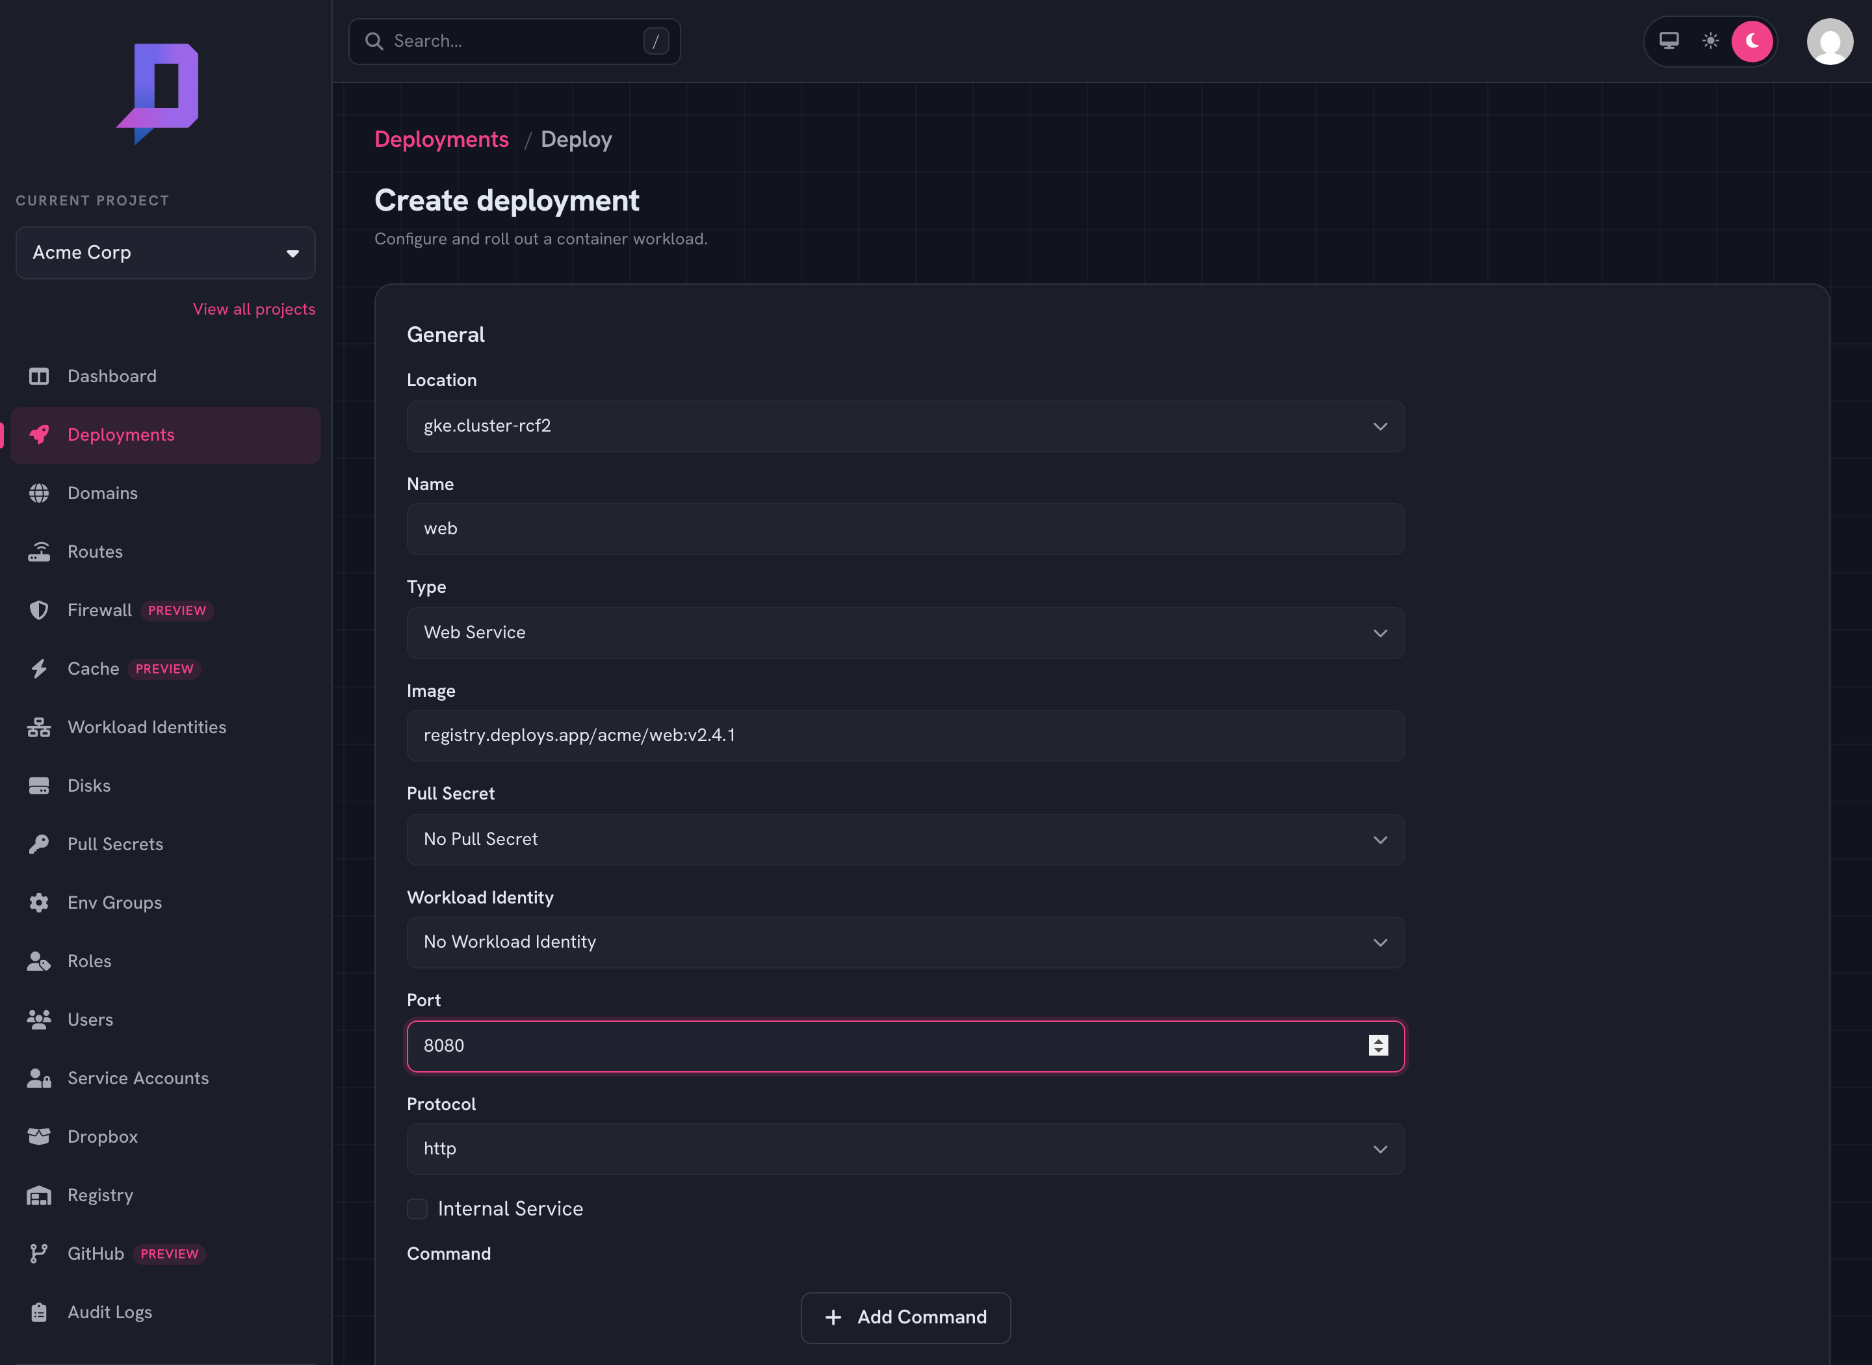Screen dimensions: 1872x1365
Task: Open the Workload Identity dropdown
Action: pos(905,942)
